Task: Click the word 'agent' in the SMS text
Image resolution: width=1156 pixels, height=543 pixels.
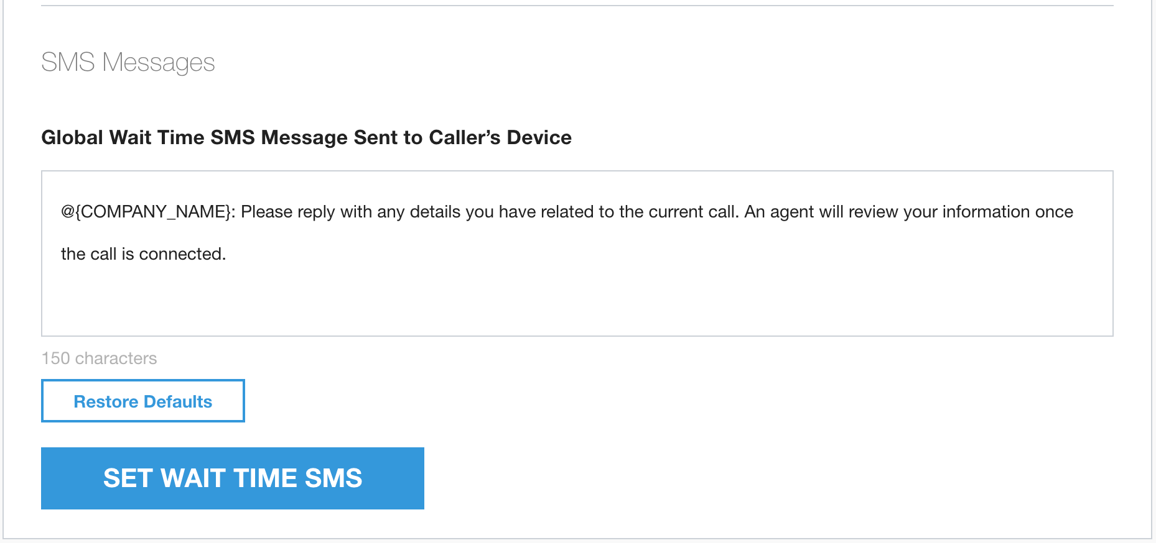Action: pos(791,212)
